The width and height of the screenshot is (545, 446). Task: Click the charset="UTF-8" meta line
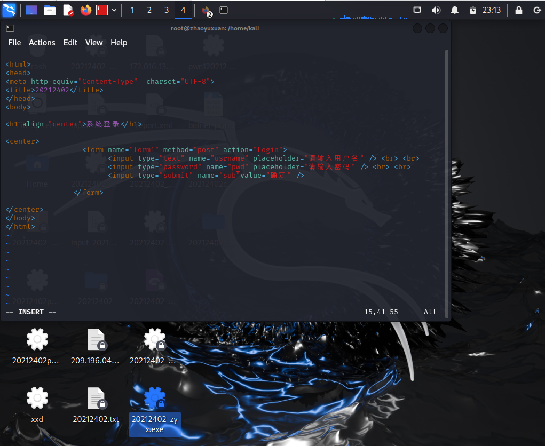click(110, 81)
